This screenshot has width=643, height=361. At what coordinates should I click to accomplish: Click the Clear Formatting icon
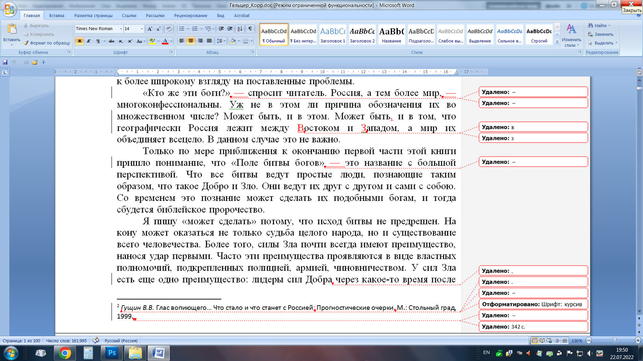point(169,29)
